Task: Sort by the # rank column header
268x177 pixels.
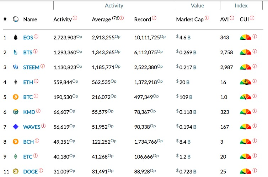Action: point(5,20)
